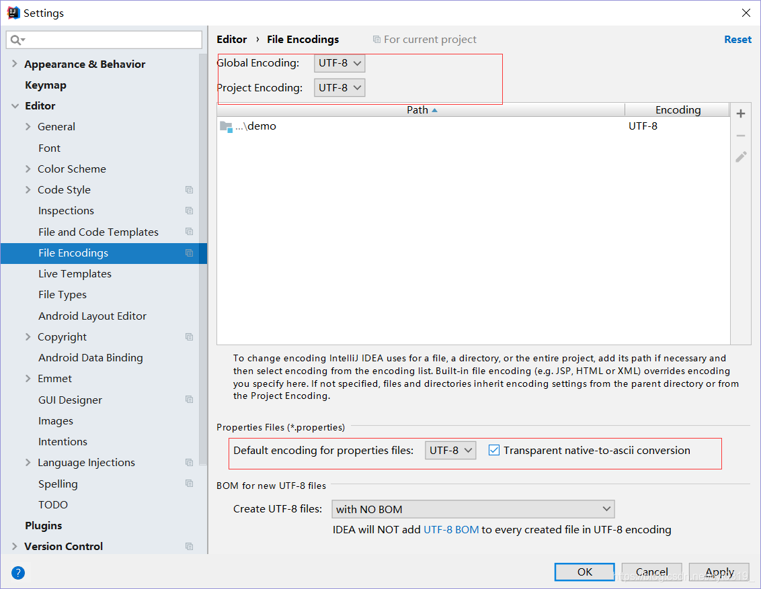Viewport: 761px width, 589px height.
Task: Open default properties files encoding dropdown
Action: click(450, 451)
